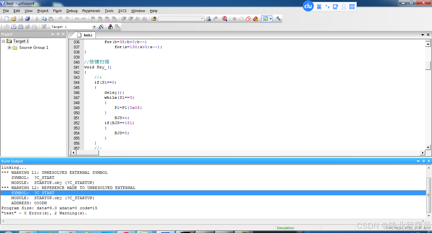Screen dimensions: 432x233
Task: Click inside the Find text input field
Action: coord(179,19)
